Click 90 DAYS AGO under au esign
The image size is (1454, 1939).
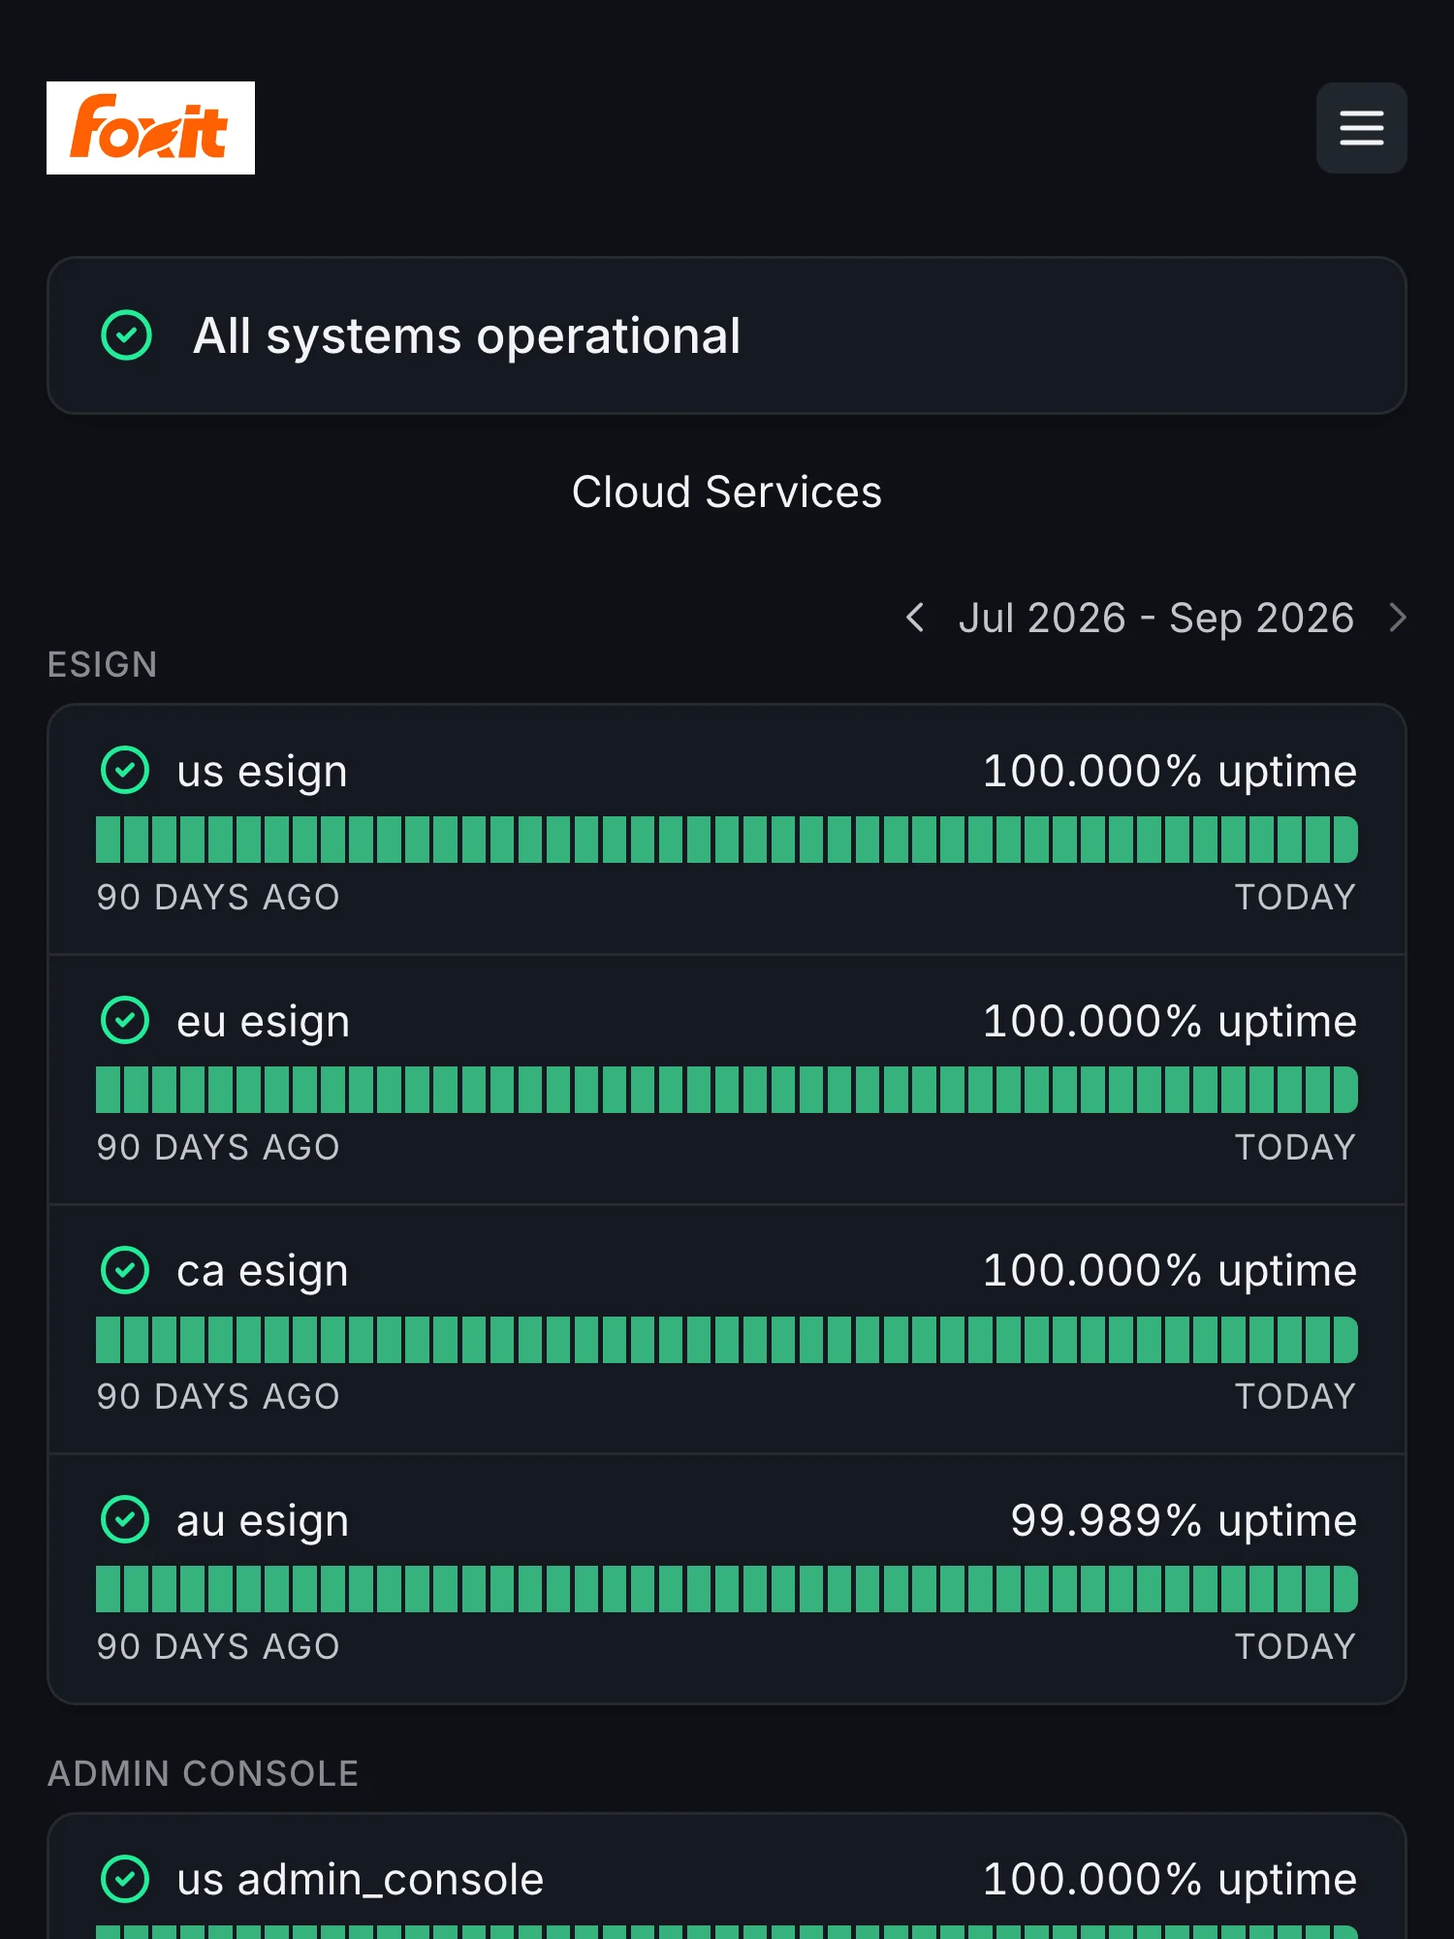coord(218,1647)
